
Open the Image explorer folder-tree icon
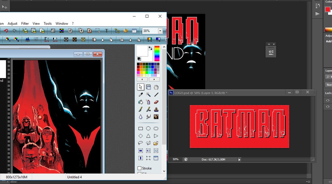point(117,31)
